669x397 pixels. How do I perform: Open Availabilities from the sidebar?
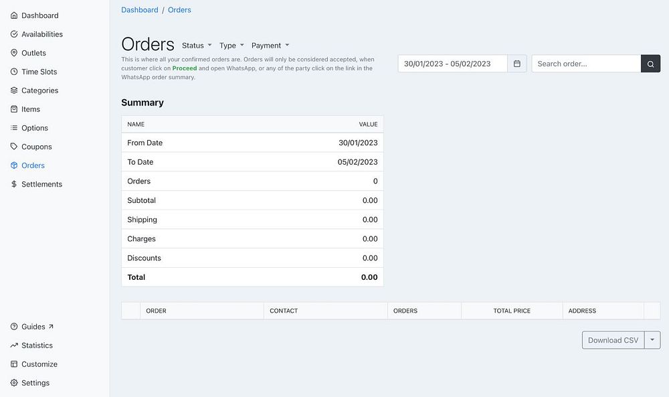click(x=37, y=34)
